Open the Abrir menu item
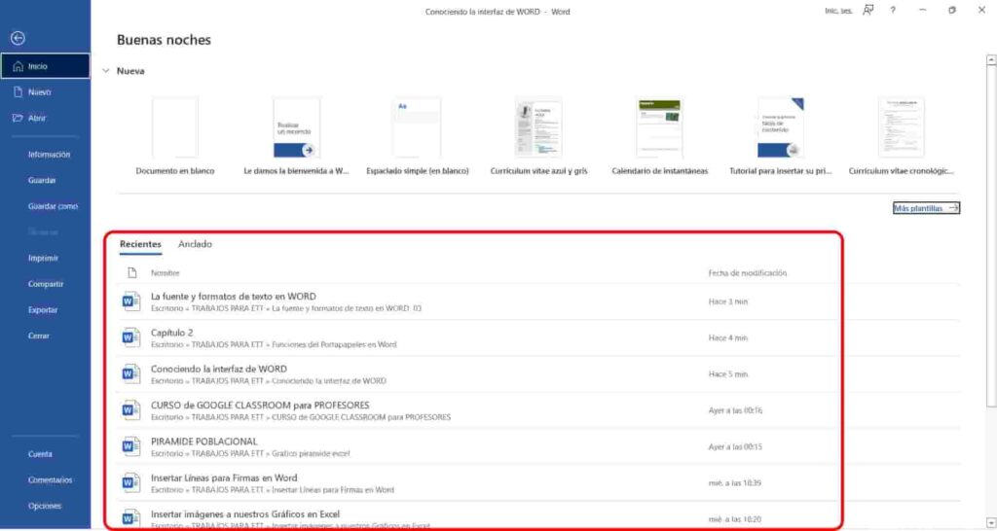The height and width of the screenshot is (531, 997). click(37, 119)
